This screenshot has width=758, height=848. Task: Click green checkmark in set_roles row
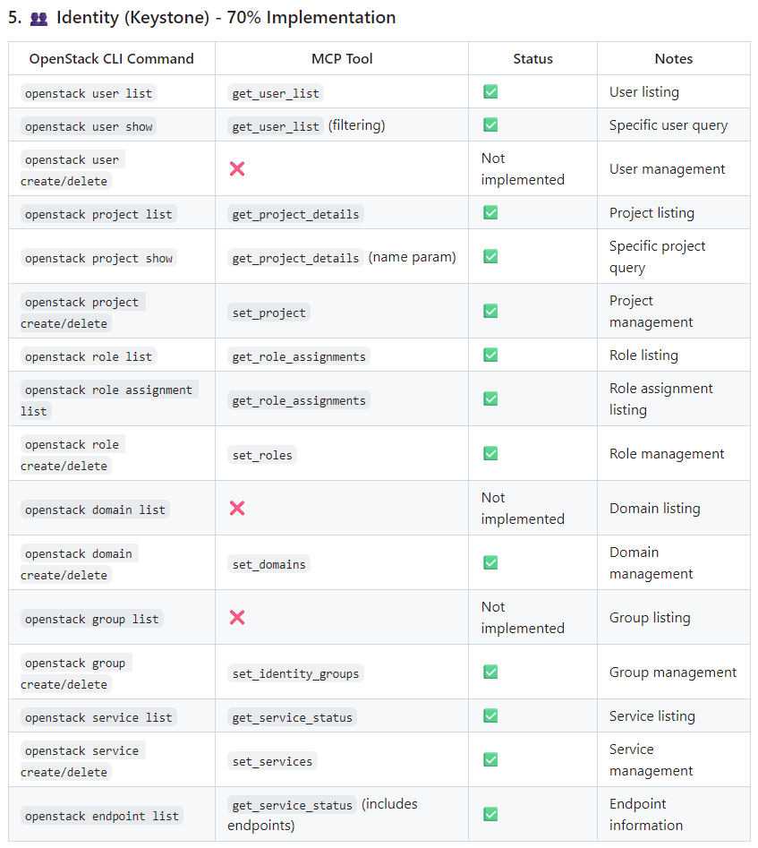(x=490, y=453)
